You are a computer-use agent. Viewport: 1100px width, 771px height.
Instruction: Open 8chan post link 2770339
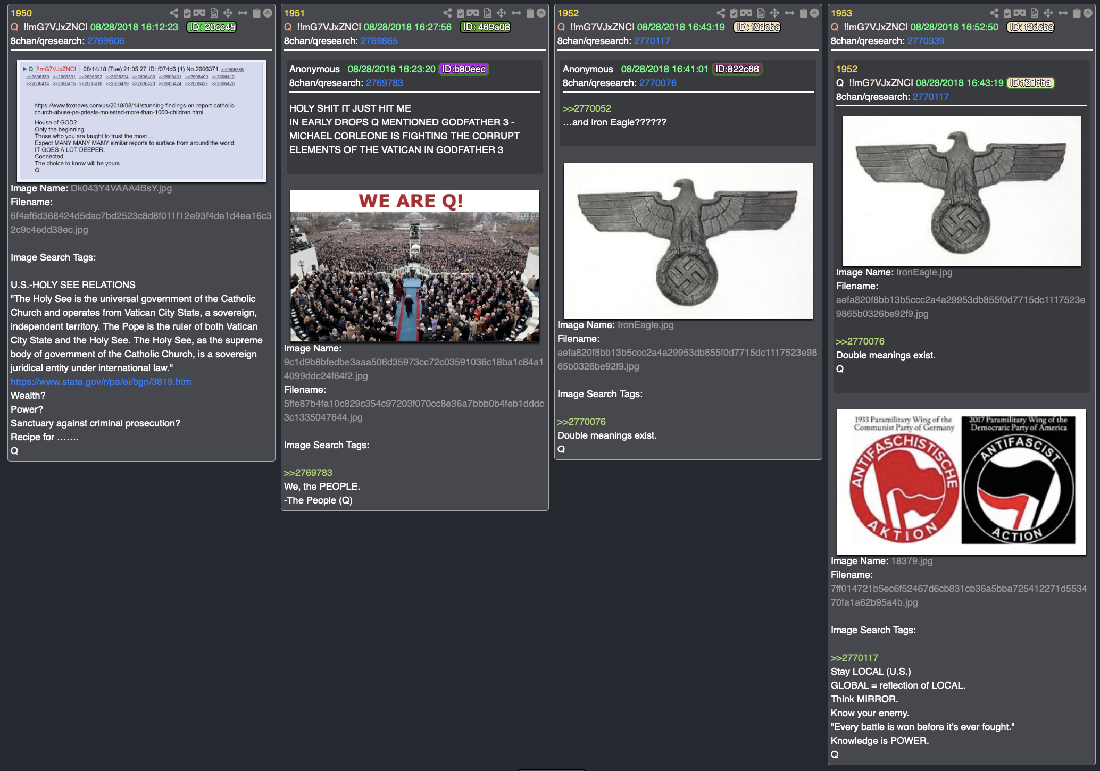(926, 41)
